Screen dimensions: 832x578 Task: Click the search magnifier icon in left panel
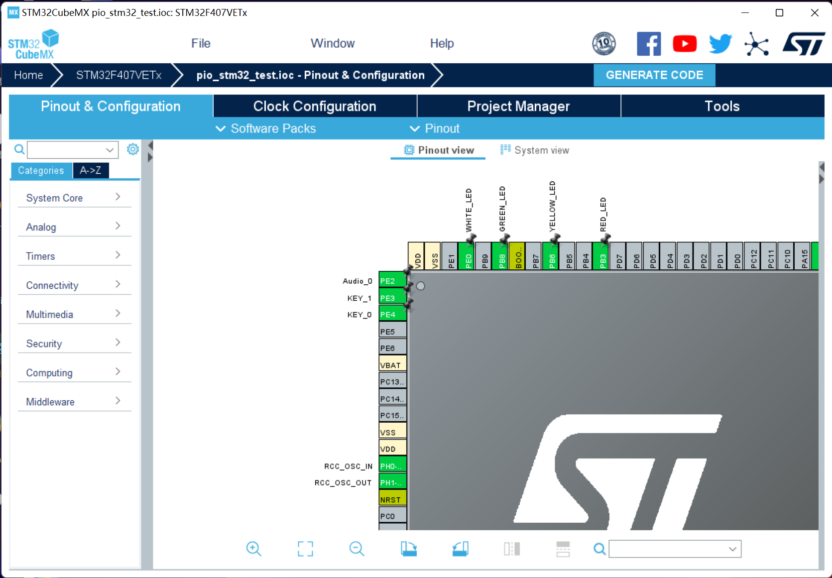point(19,149)
